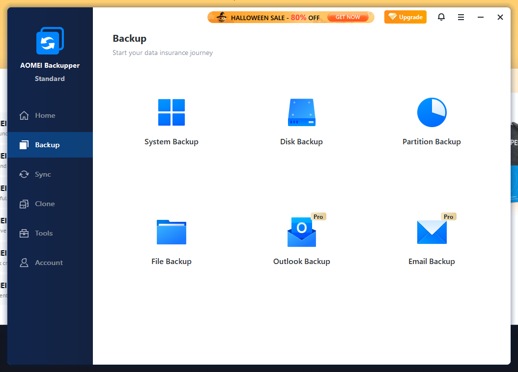518x372 pixels.
Task: Click the AOMEI Backupper logo
Action: (x=50, y=41)
